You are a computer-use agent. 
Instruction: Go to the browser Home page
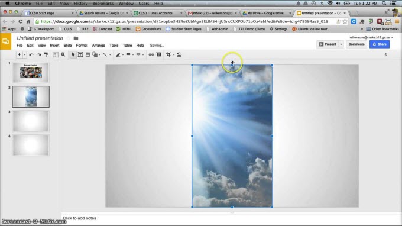click(x=28, y=21)
